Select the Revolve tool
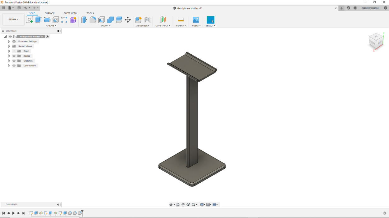 (47, 20)
